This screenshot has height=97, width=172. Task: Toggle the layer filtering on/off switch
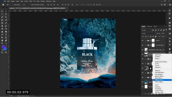click(x=166, y=30)
